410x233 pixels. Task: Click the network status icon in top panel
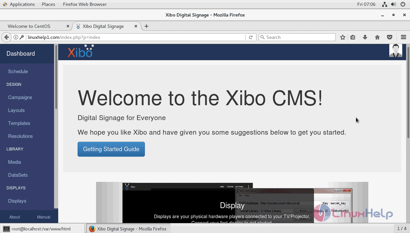(x=384, y=4)
